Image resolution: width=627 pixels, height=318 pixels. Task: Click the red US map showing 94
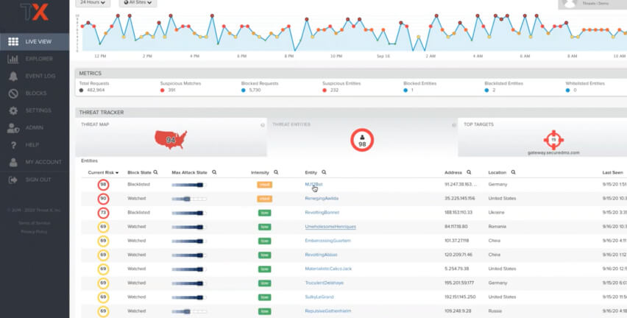point(171,140)
